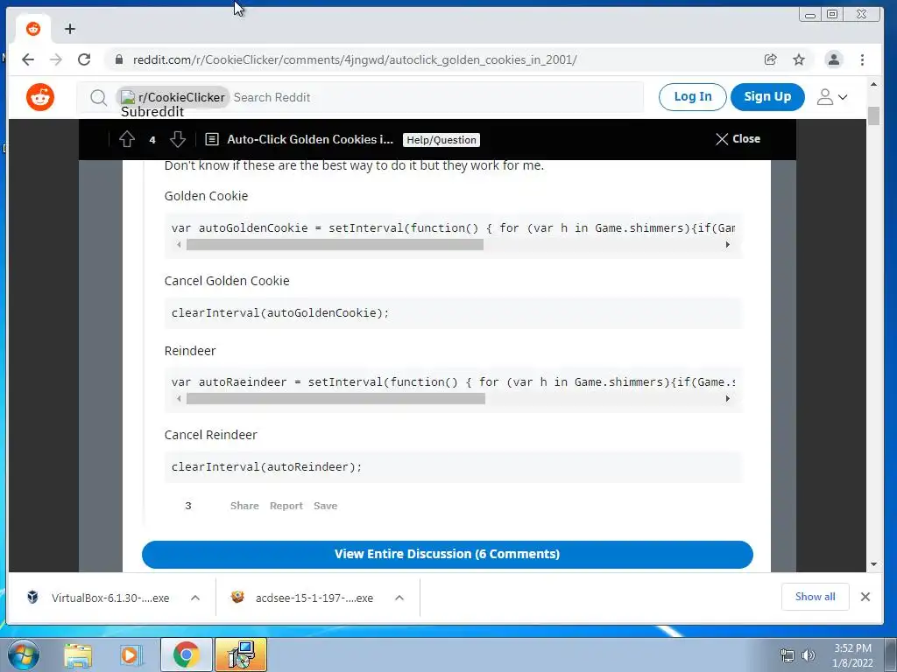Open the volume speaker tray icon
Viewport: 897px width, 672px height.
point(809,655)
